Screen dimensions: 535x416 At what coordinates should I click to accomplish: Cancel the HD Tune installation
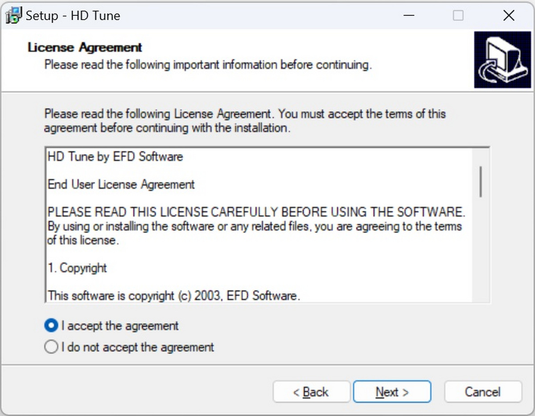click(482, 392)
